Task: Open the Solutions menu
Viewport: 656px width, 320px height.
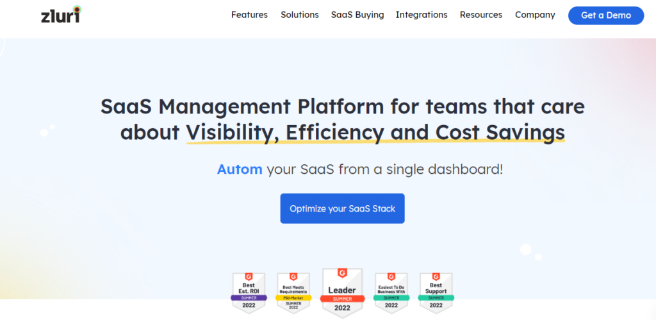Action: pyautogui.click(x=300, y=15)
